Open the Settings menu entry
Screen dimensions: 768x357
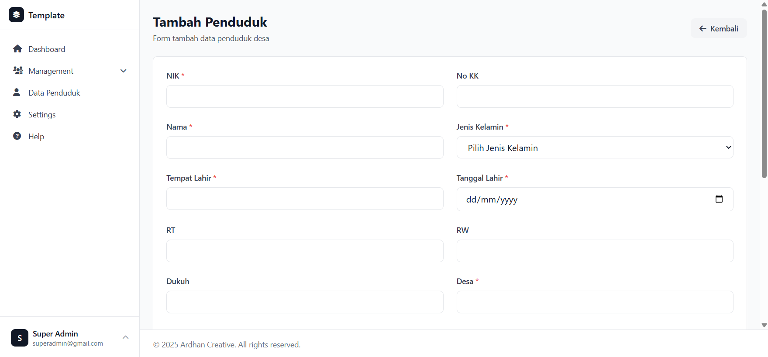point(42,114)
